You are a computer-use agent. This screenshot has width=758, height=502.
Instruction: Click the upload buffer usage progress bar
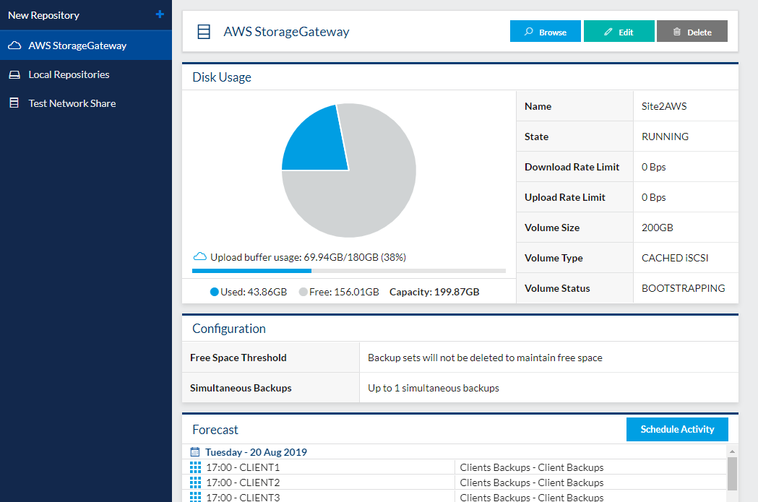[x=348, y=271]
